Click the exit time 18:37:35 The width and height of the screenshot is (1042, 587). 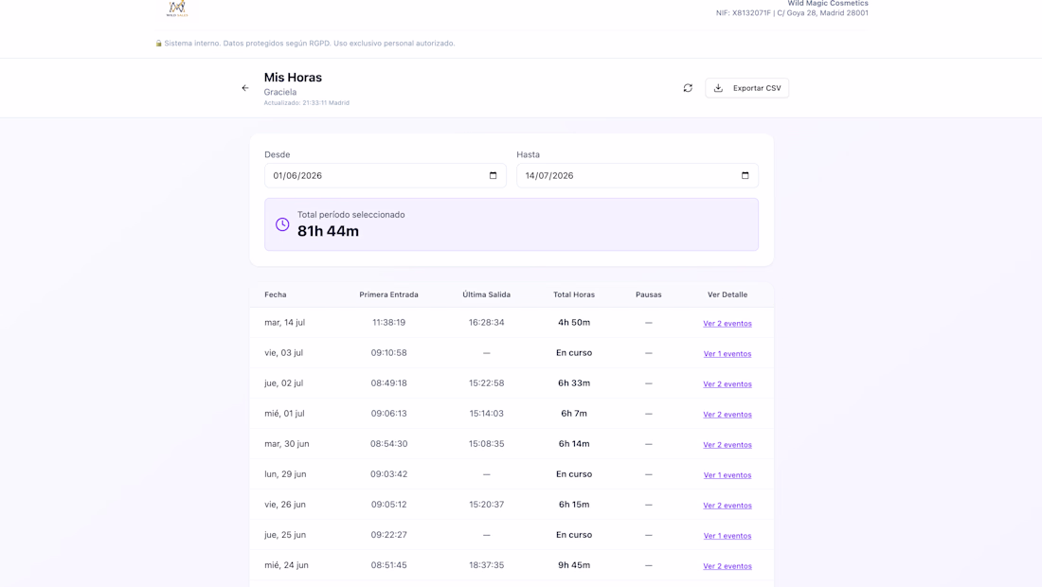[487, 565]
